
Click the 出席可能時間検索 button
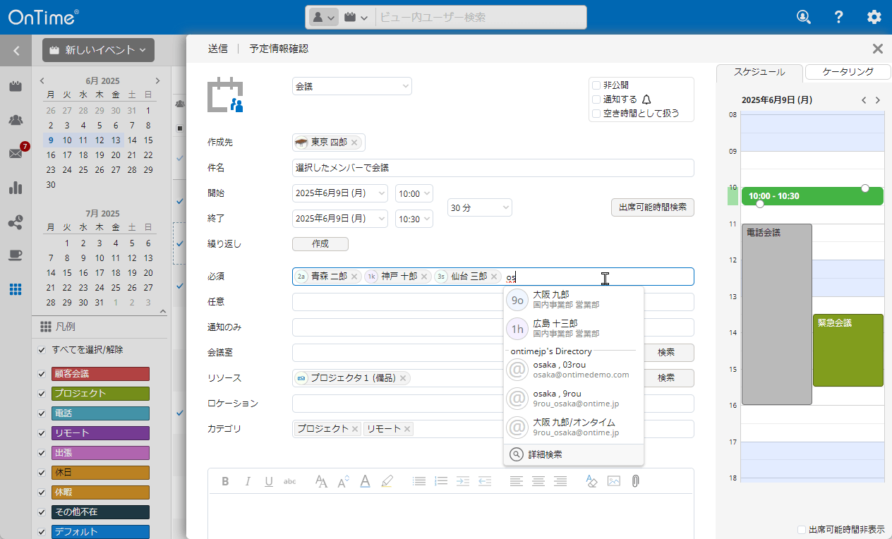point(652,207)
